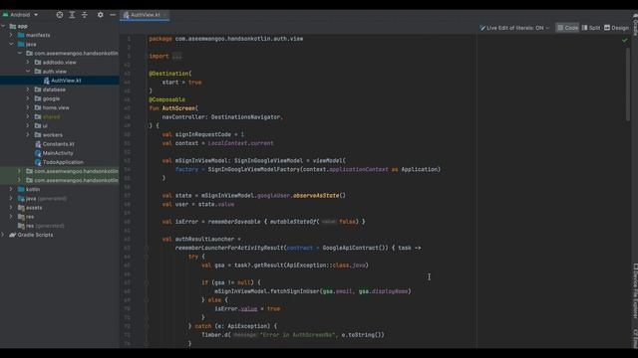Screen dimensions: 638x358
Task: Click the Kotlin file icon on AuthView.kt tab
Action: tap(127, 15)
